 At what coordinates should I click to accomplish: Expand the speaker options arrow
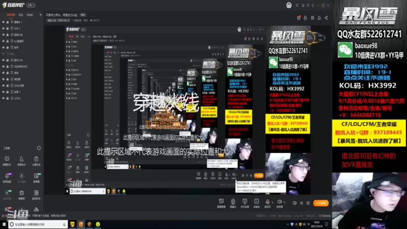pyautogui.click(x=284, y=202)
